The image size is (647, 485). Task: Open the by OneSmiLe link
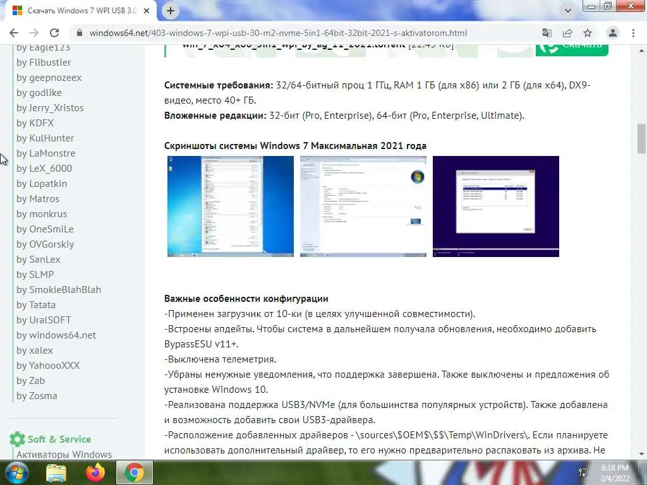45,229
